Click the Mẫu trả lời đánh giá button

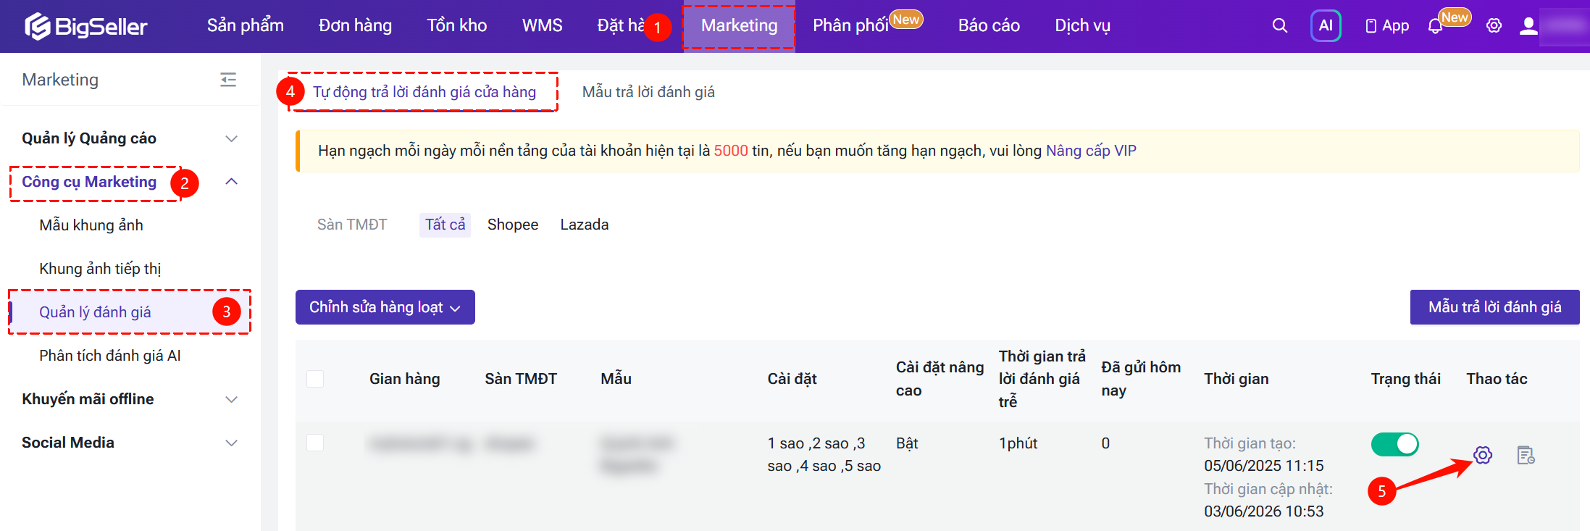[1494, 307]
